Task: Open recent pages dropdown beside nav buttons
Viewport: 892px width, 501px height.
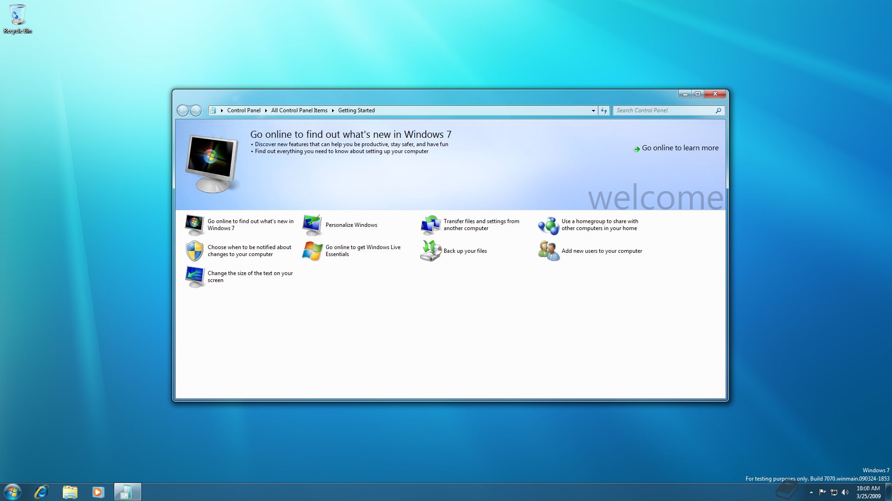Action: (205, 110)
